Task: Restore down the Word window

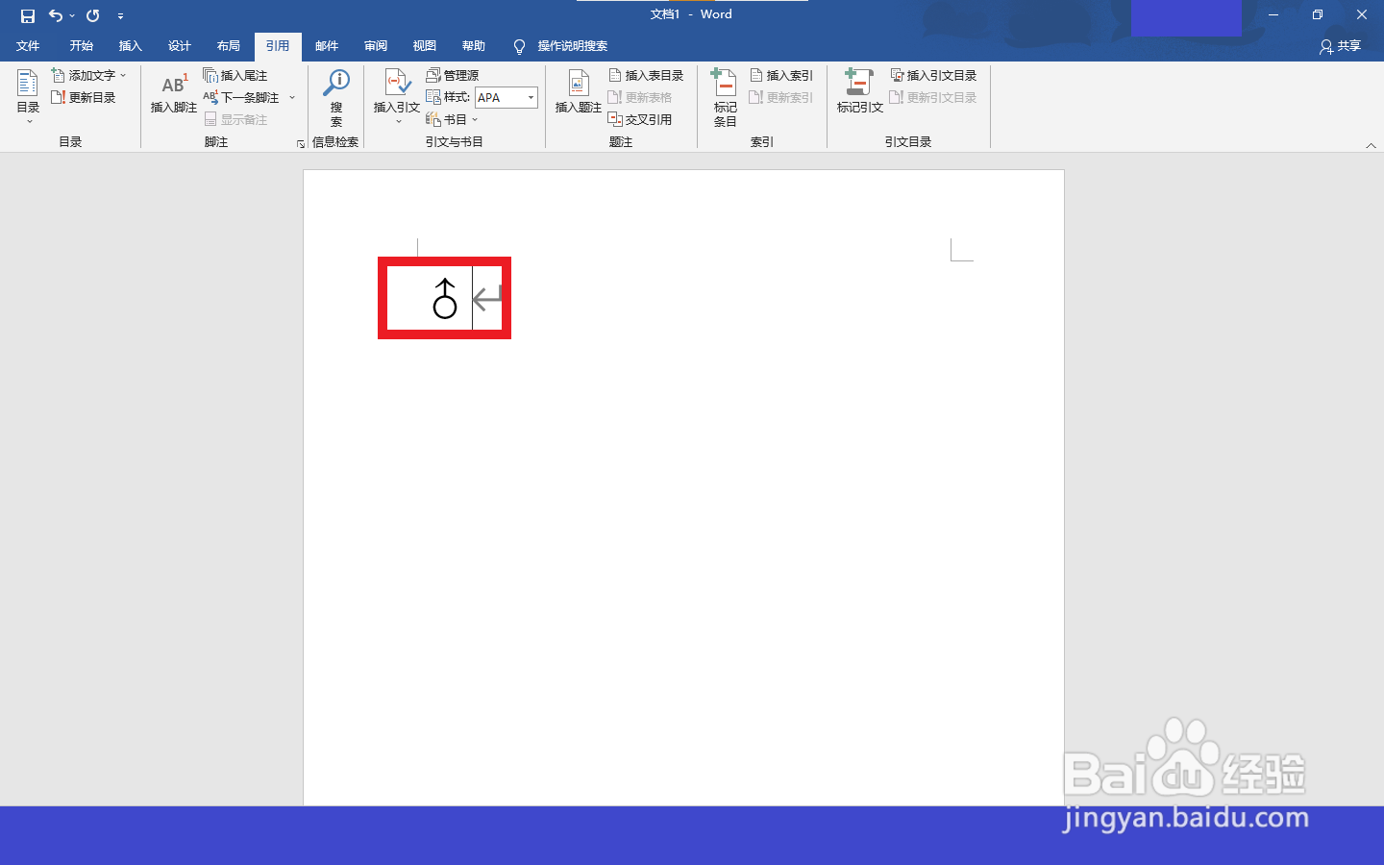Action: tap(1317, 15)
